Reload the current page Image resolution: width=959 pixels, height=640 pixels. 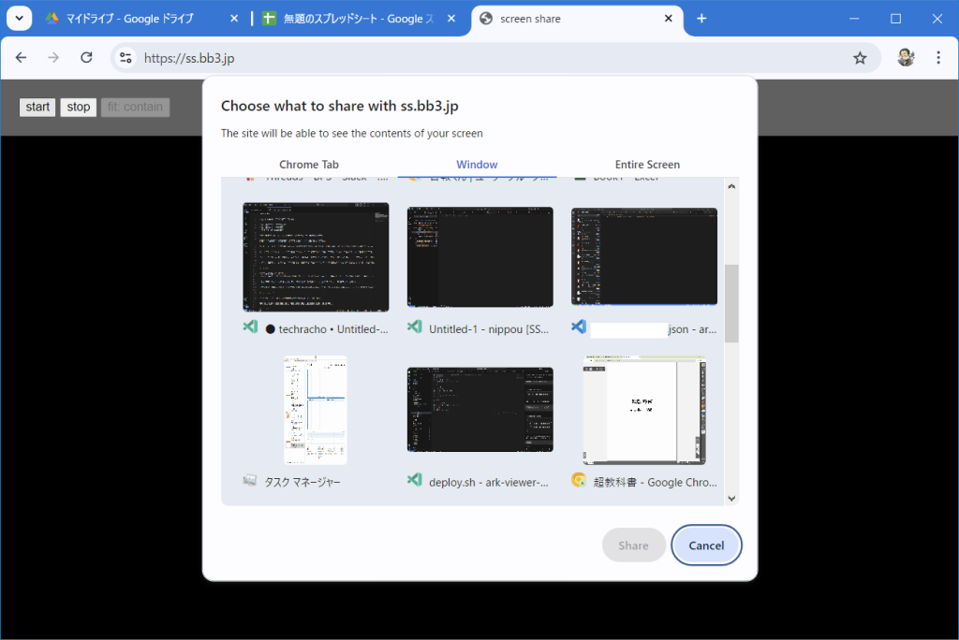coord(86,58)
